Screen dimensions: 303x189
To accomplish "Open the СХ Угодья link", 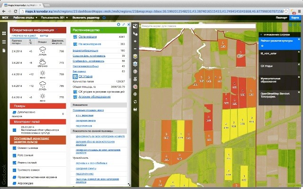I will 85,77.
